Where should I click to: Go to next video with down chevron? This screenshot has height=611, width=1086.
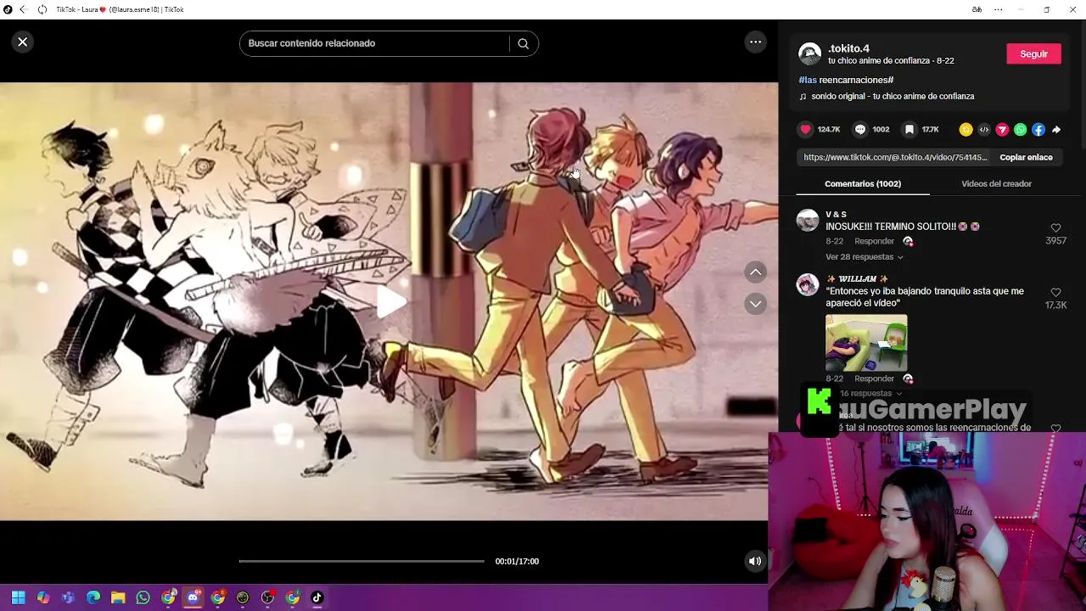point(755,304)
